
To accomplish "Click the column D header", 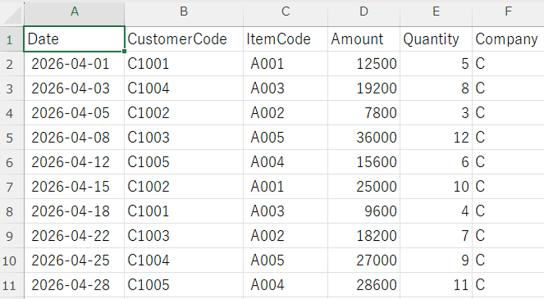I will tap(363, 12).
